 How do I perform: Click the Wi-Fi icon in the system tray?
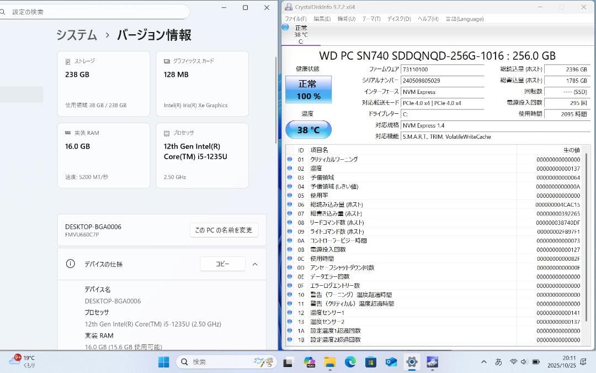[514, 362]
